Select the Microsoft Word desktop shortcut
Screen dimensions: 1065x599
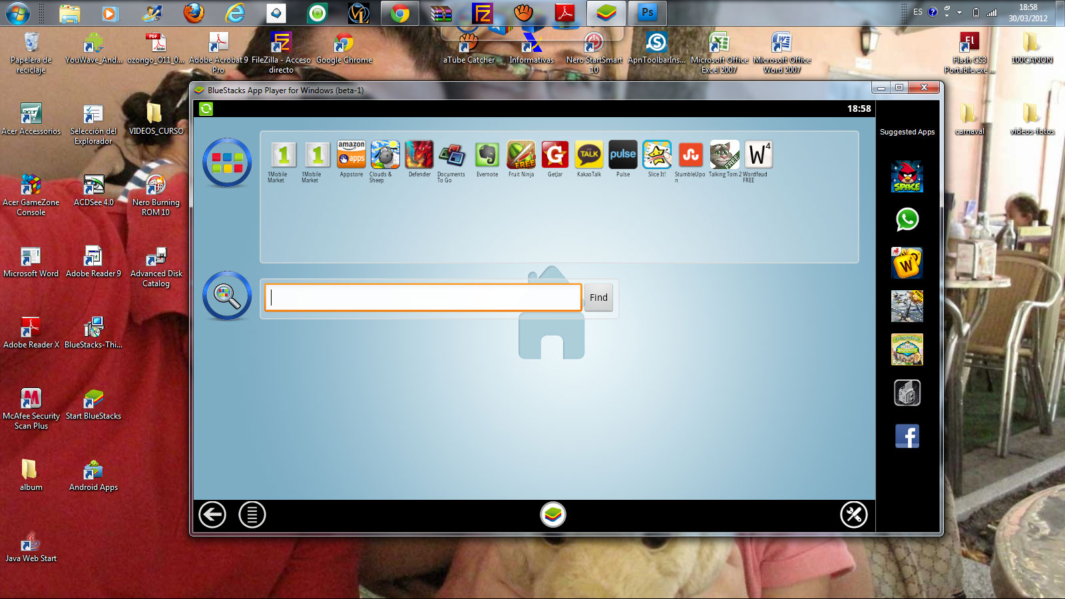pos(31,262)
